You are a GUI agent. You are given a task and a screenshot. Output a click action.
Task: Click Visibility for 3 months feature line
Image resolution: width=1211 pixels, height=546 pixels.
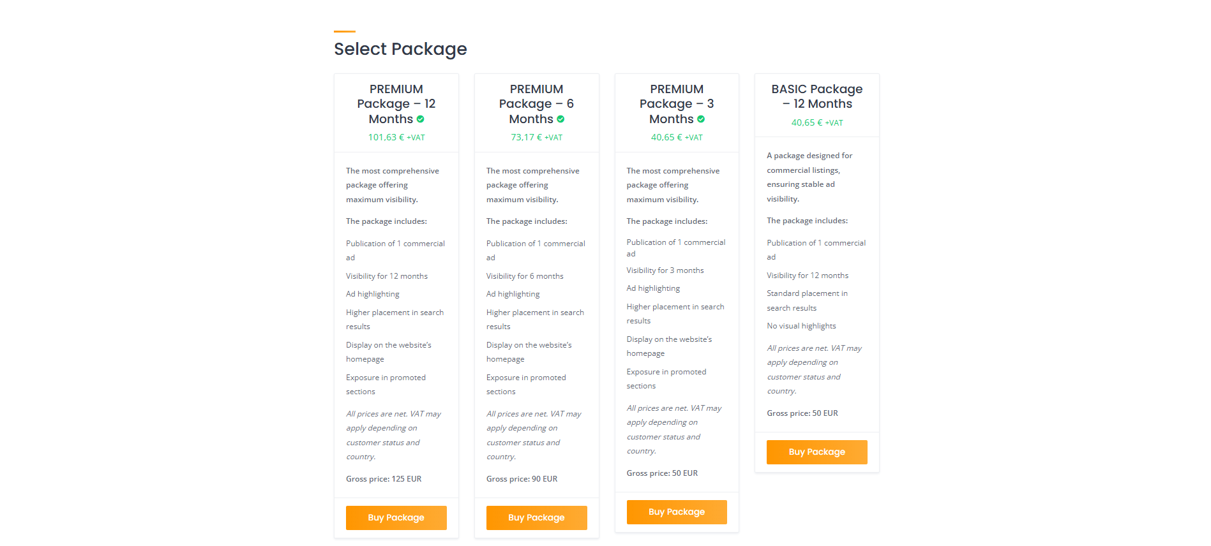pyautogui.click(x=665, y=270)
